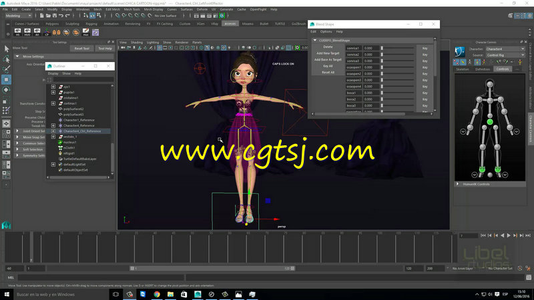Open the Mesh Tools menu

pyautogui.click(x=131, y=9)
